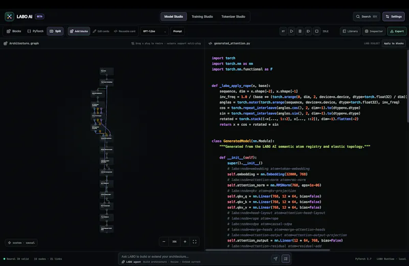Click the Export download icon

click(392, 31)
